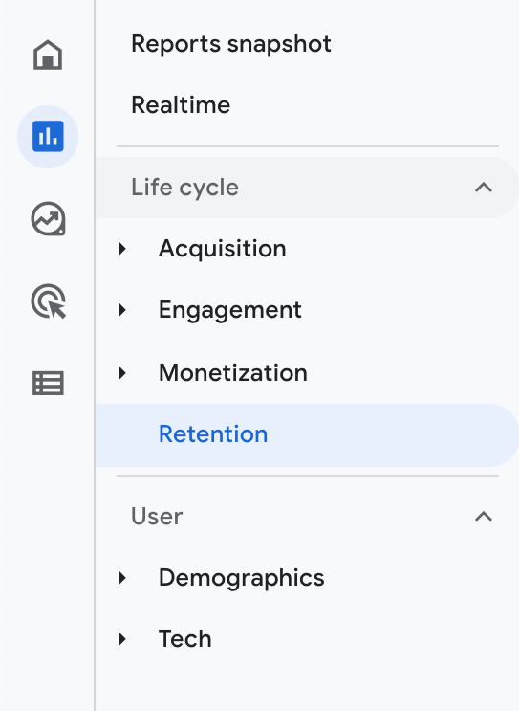
Task: Expand the Acquisition arrow
Action: [122, 249]
